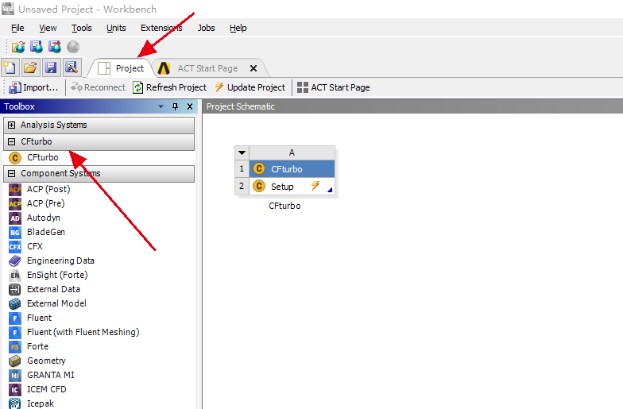Click the Save Project floppy disk icon
The image size is (623, 409).
pos(51,68)
